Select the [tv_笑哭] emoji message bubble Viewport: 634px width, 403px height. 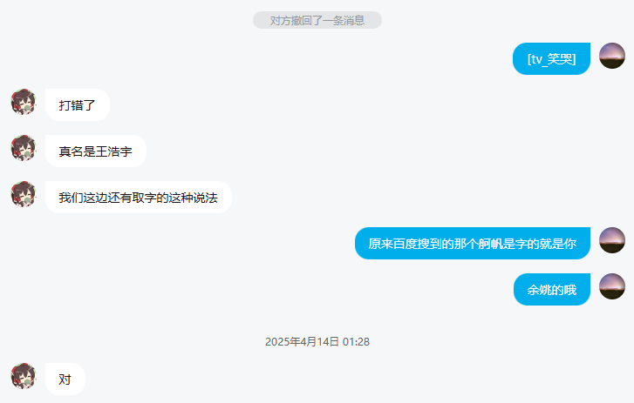[x=551, y=59]
